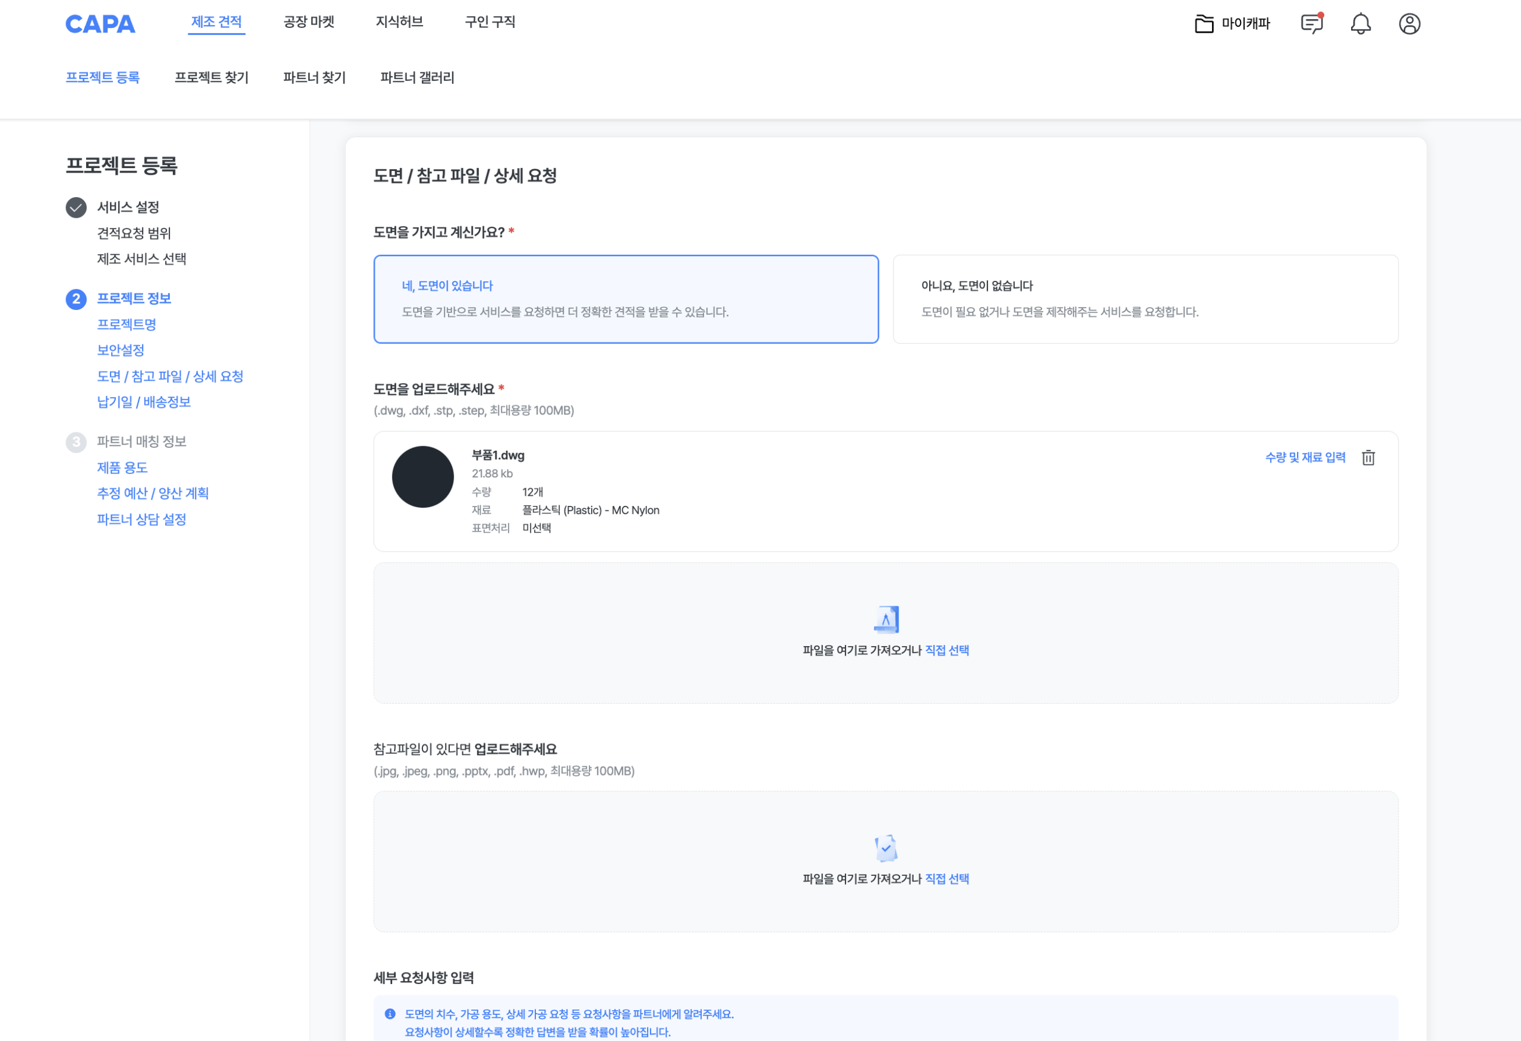Viewport: 1521px width, 1041px height.
Task: Switch to the 프로젝트 찾기 tab
Action: [212, 77]
